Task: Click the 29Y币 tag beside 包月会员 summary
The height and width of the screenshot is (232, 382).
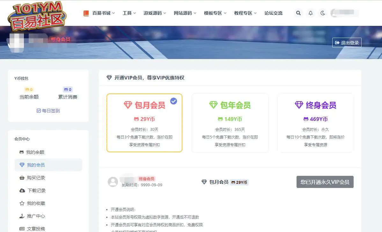Action: pos(239,182)
